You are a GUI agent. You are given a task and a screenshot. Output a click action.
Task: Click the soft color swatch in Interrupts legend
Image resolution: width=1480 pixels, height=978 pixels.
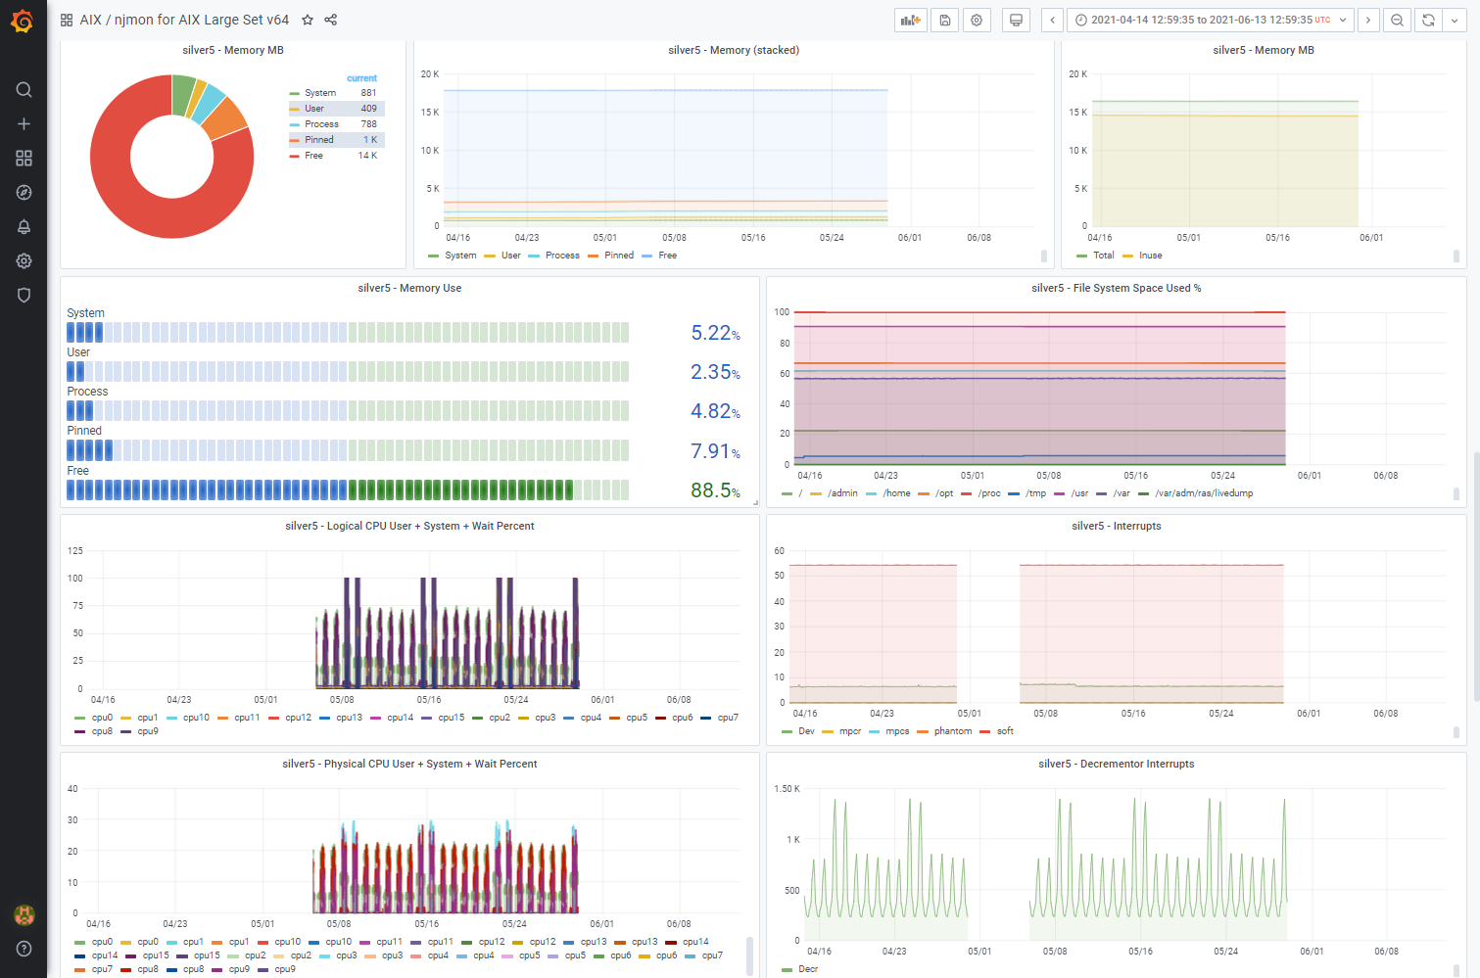click(985, 731)
